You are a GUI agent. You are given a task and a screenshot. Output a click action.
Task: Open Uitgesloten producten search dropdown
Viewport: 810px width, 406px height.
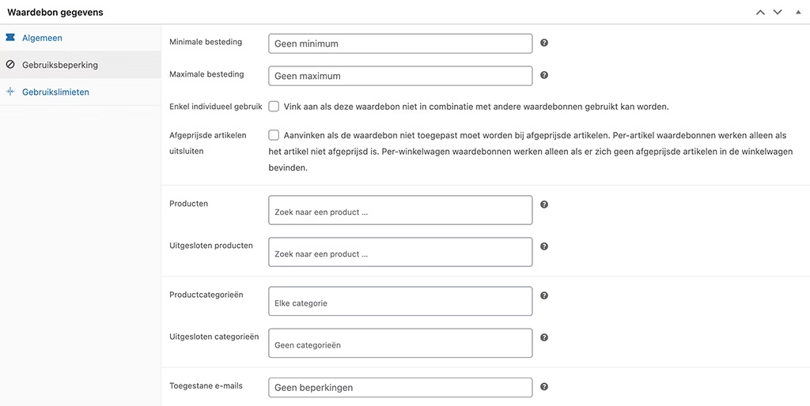(399, 252)
